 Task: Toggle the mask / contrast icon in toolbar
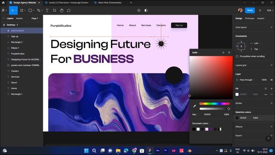click(146, 10)
